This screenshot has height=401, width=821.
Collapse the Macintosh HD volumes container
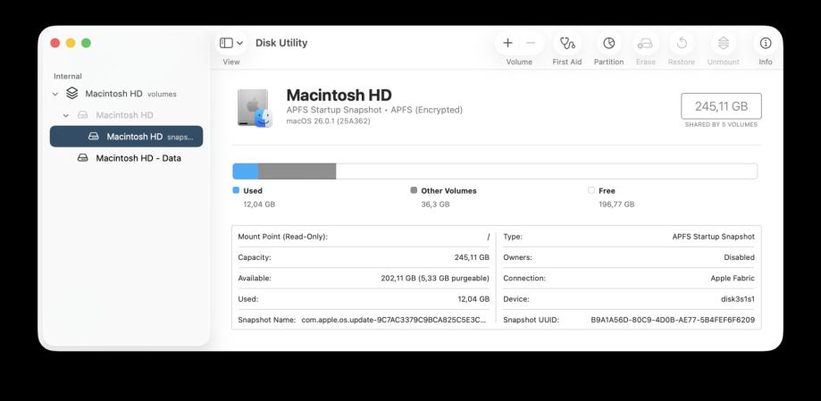pyautogui.click(x=55, y=95)
